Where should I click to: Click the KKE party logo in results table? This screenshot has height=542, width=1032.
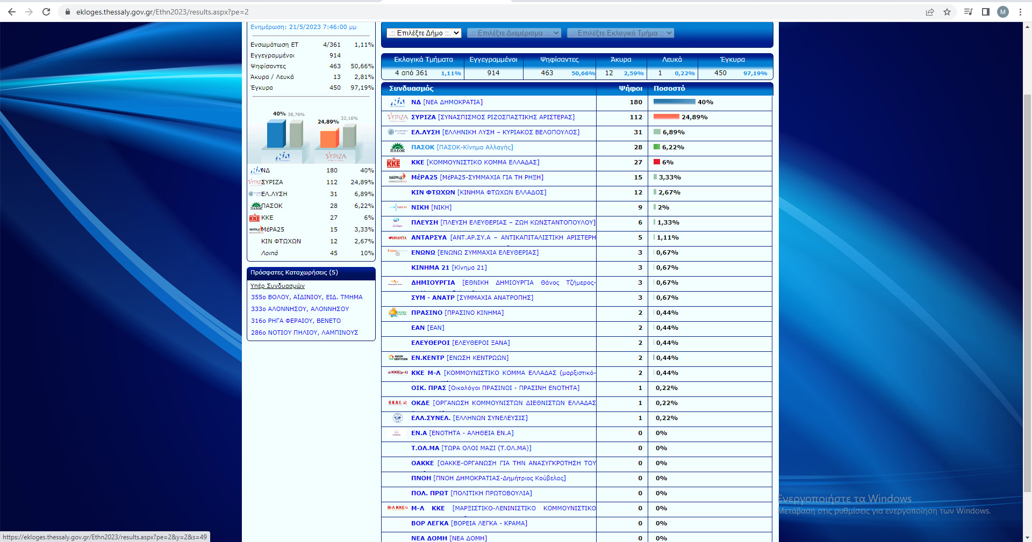(x=393, y=163)
